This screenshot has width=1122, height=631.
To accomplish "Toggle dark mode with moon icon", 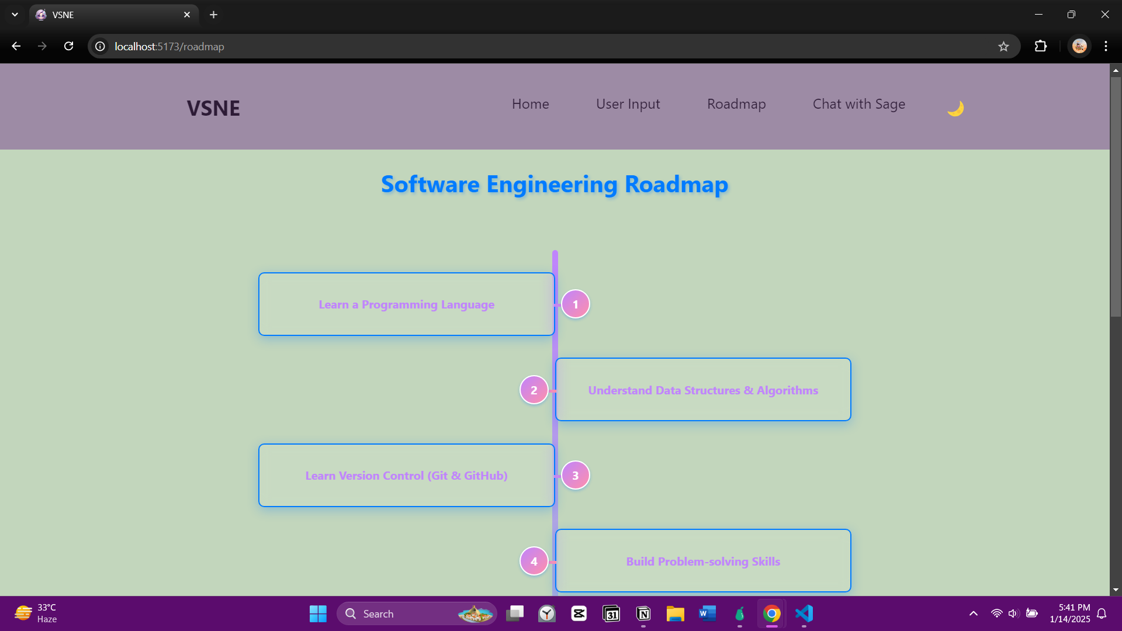I will [955, 108].
